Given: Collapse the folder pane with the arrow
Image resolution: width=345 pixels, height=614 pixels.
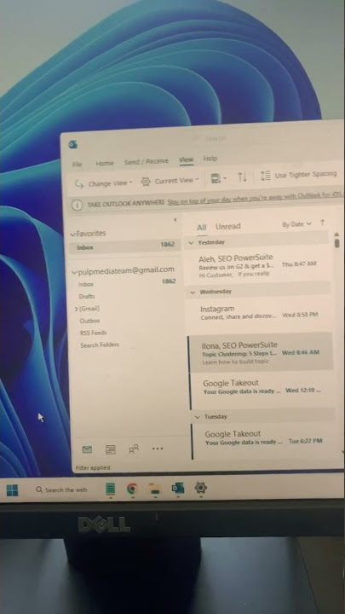Looking at the screenshot, I should [175, 220].
